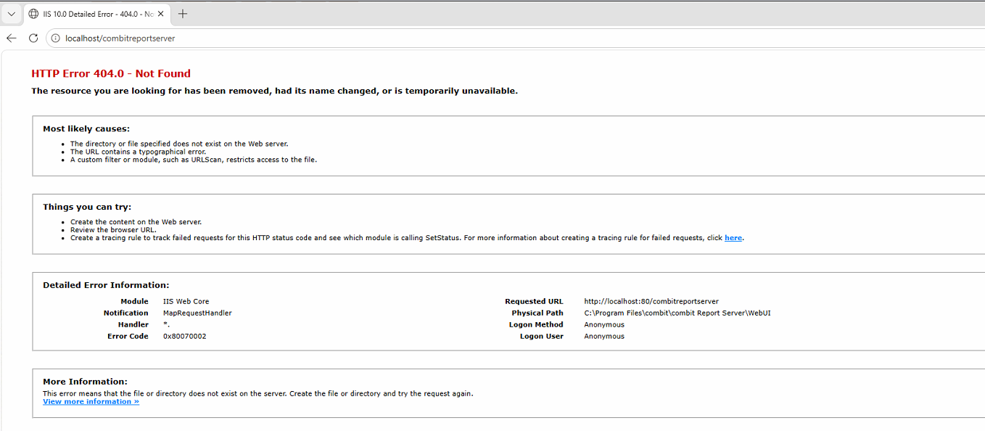This screenshot has width=985, height=431.
Task: Click the IIS Web Core module value
Action: [x=186, y=302]
